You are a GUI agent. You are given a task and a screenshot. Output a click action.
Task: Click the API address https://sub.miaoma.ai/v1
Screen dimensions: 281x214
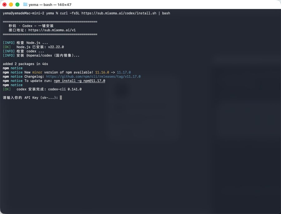52,30
